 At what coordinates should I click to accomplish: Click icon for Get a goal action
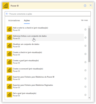coord(9,95)
